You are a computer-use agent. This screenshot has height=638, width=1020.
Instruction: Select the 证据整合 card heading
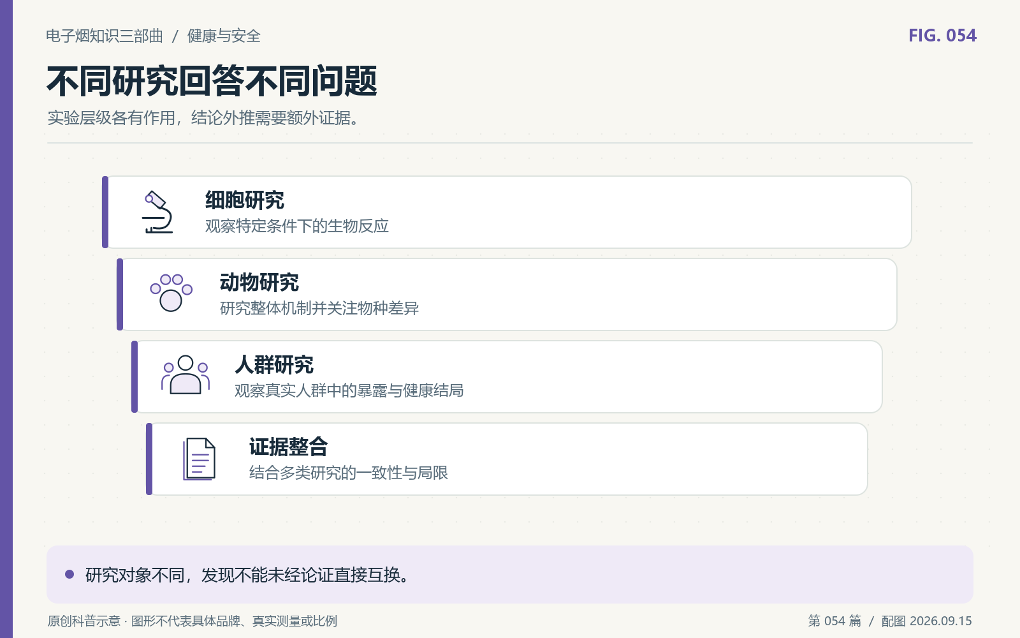pyautogui.click(x=289, y=447)
